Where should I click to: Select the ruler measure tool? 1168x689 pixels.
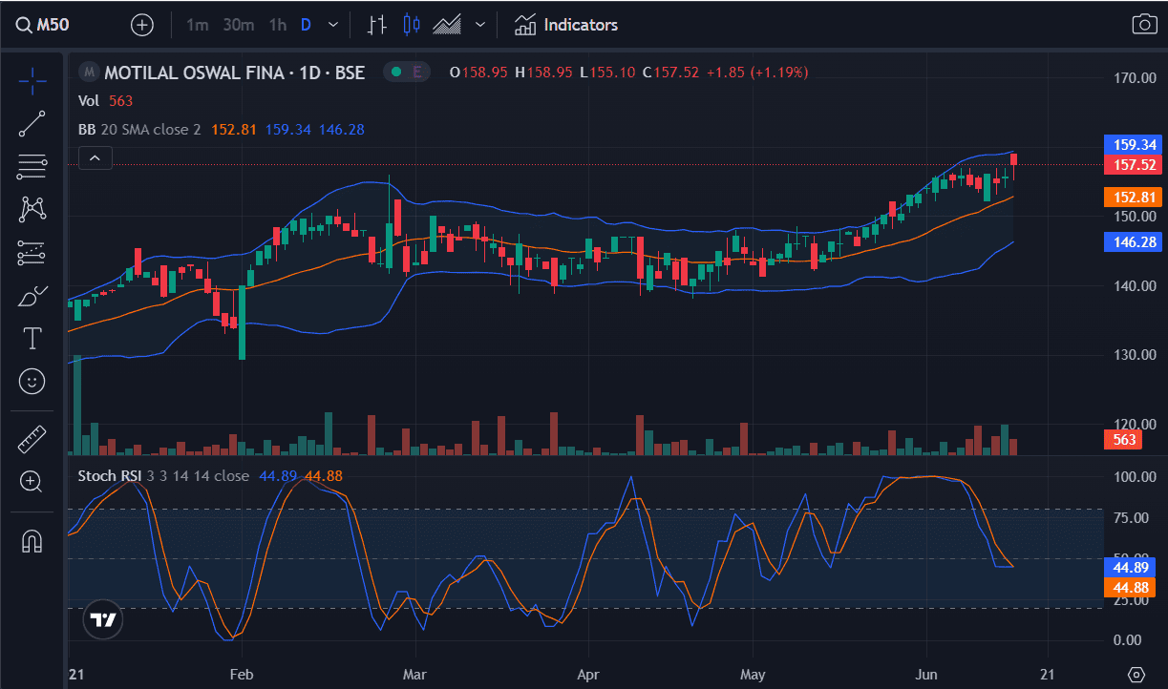pos(32,439)
